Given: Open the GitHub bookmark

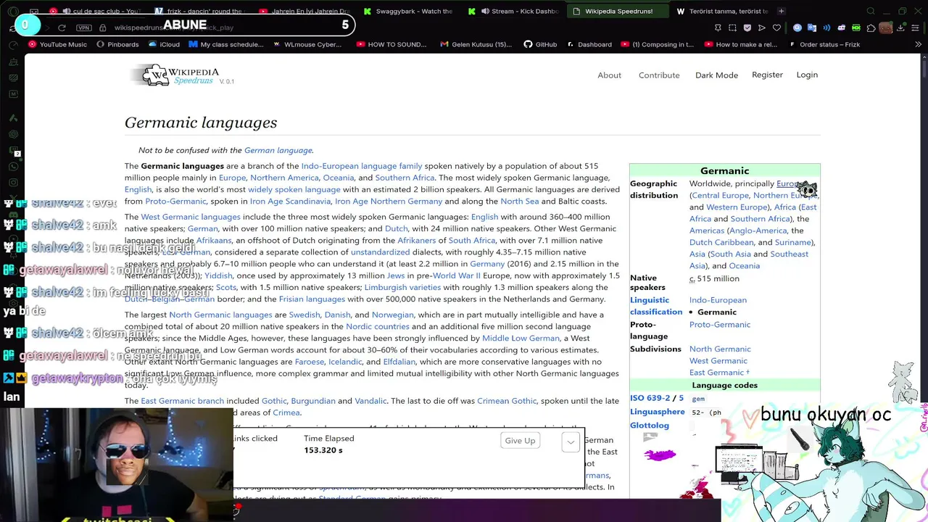Looking at the screenshot, I should pos(540,44).
